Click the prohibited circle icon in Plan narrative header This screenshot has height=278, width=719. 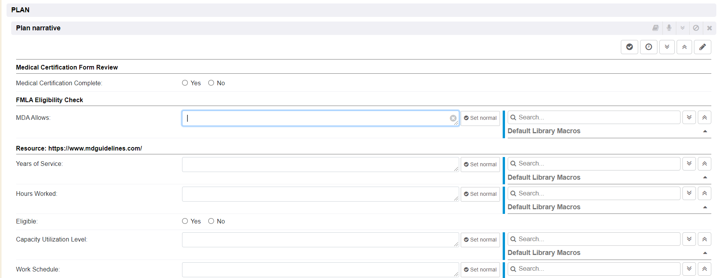pyautogui.click(x=696, y=28)
